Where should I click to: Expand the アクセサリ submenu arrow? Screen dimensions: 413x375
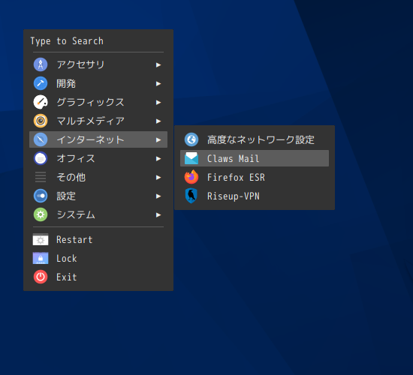point(158,64)
